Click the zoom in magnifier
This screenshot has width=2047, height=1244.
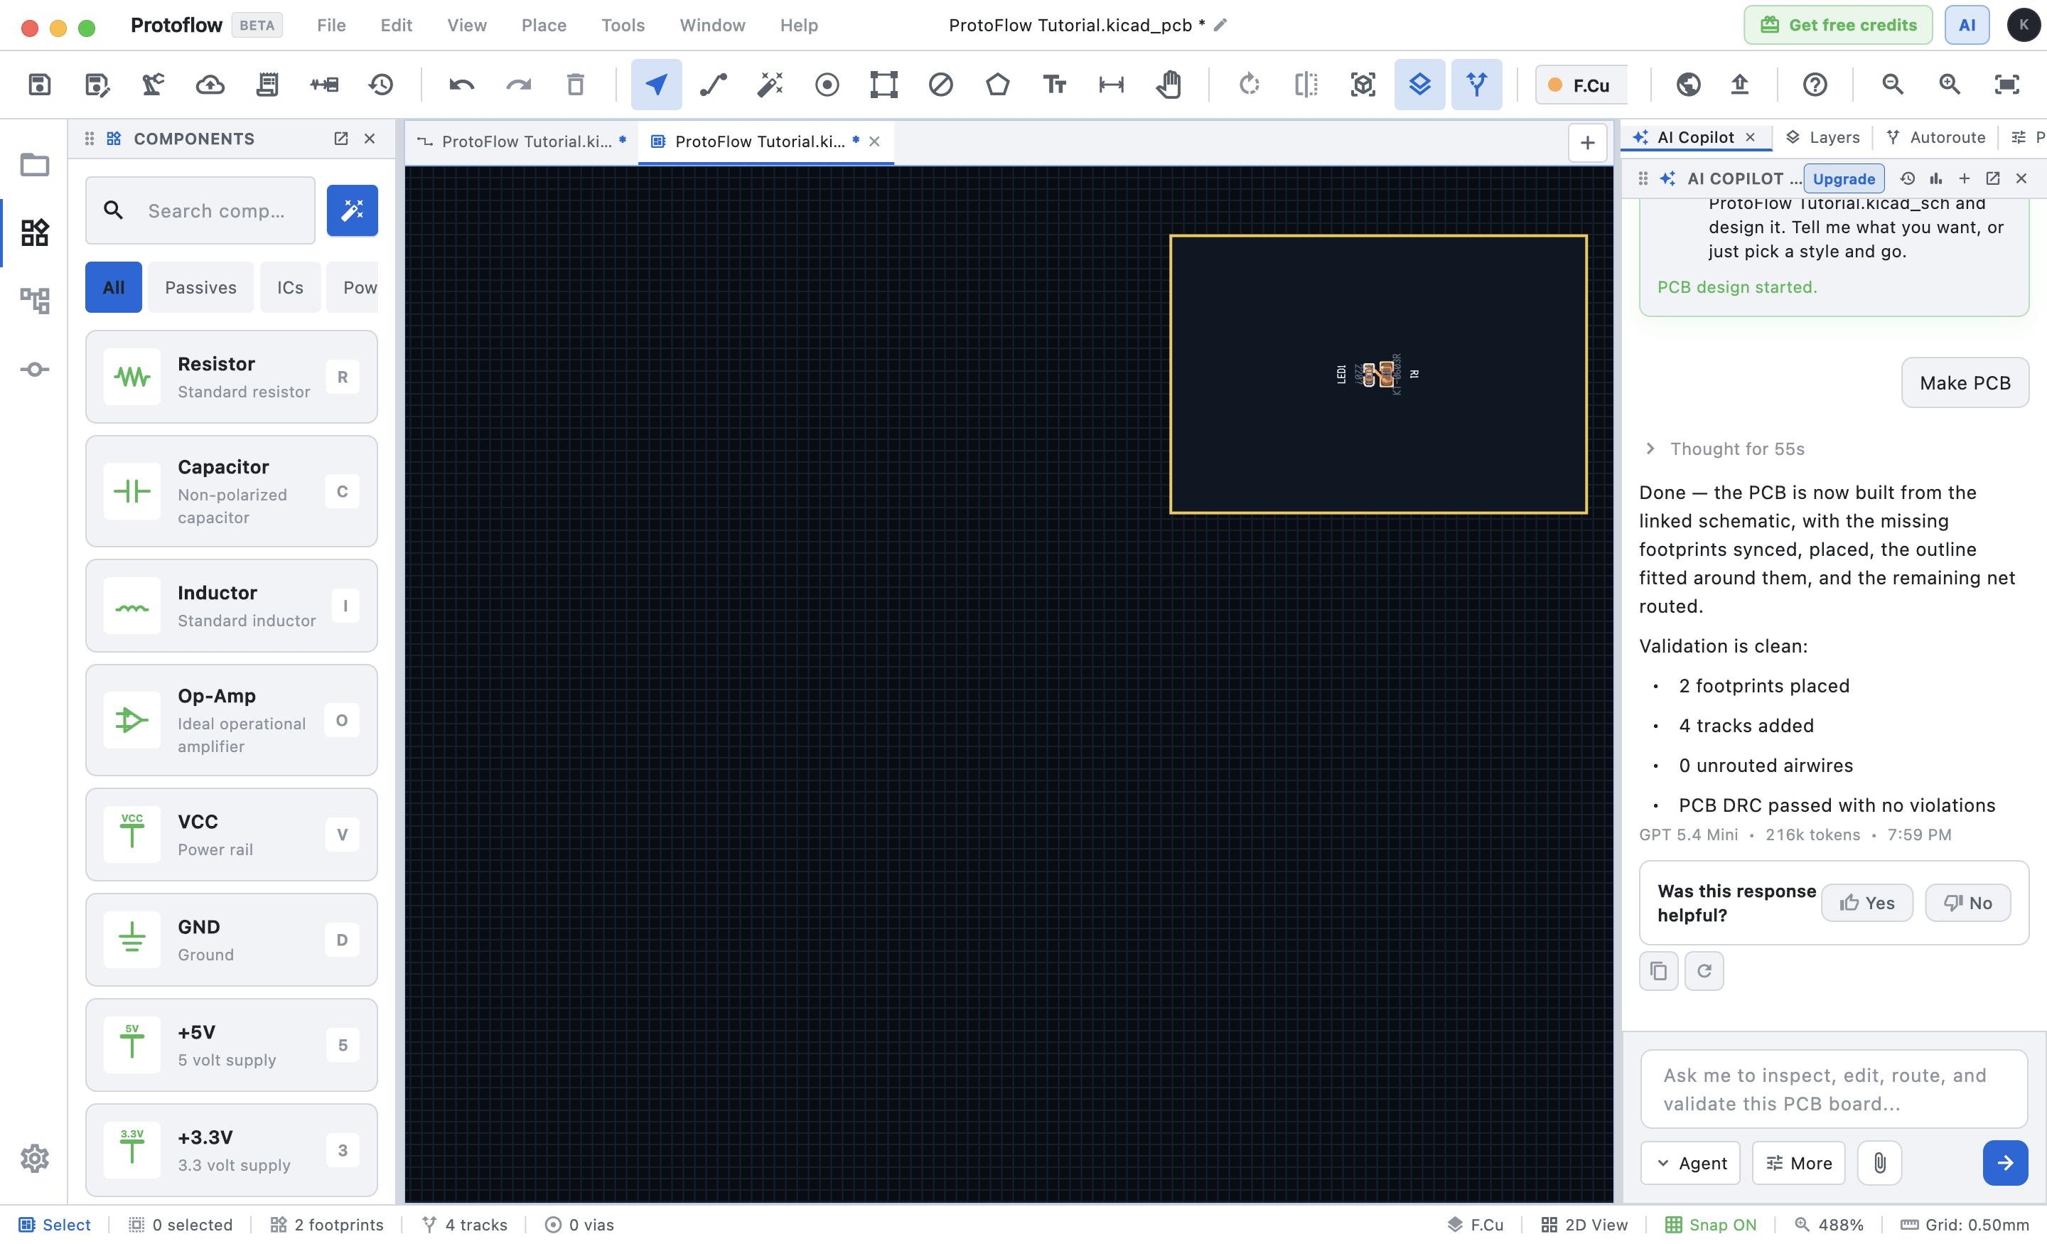click(1950, 84)
